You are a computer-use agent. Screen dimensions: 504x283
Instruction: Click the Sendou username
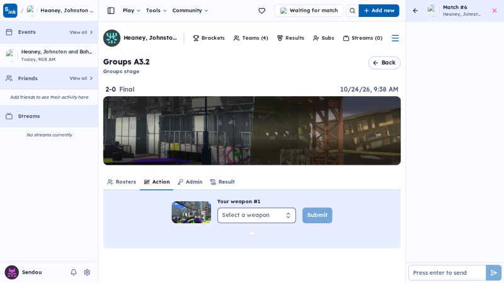pyautogui.click(x=32, y=272)
